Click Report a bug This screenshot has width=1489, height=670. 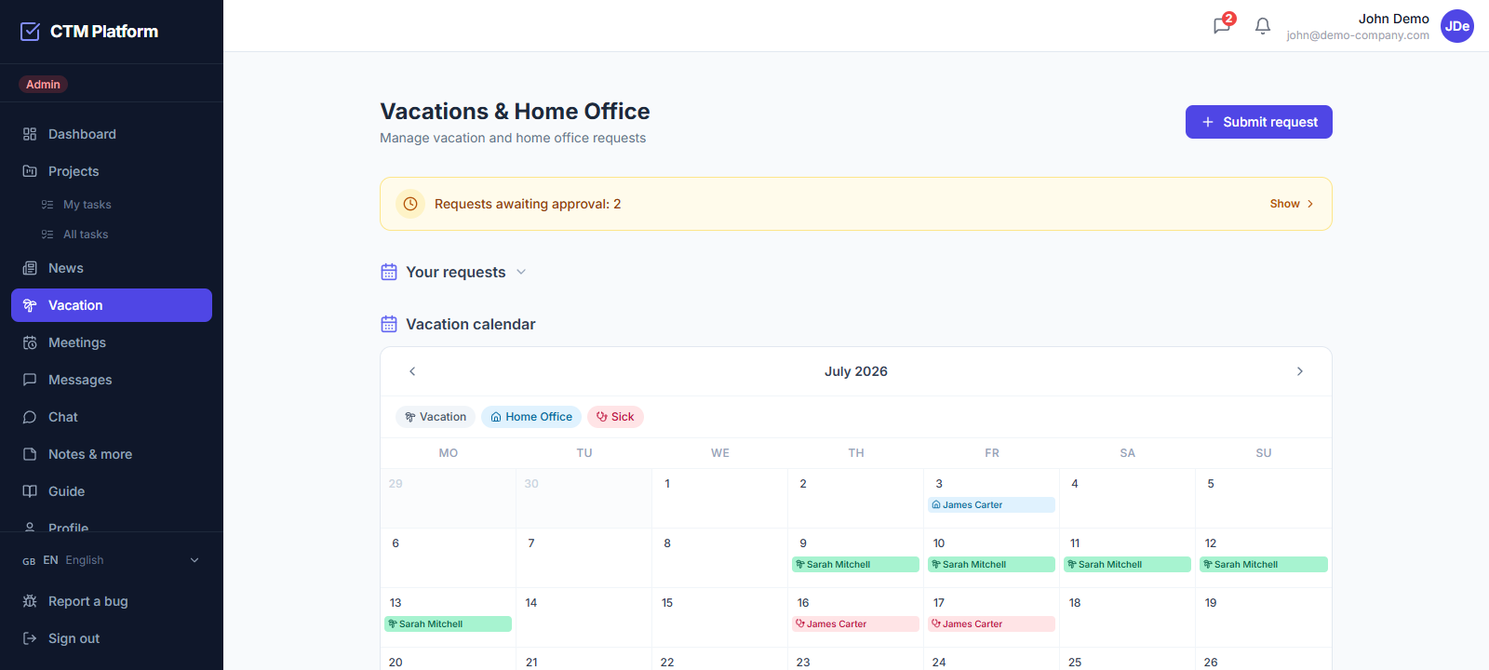112,601
